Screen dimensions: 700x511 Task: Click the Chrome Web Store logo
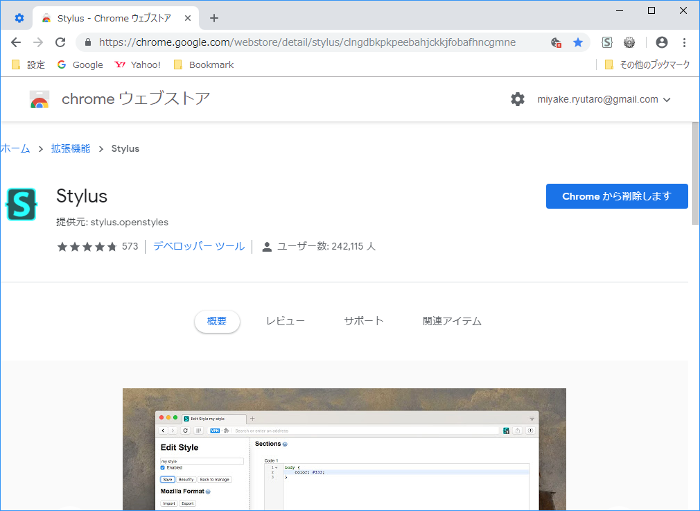[40, 100]
